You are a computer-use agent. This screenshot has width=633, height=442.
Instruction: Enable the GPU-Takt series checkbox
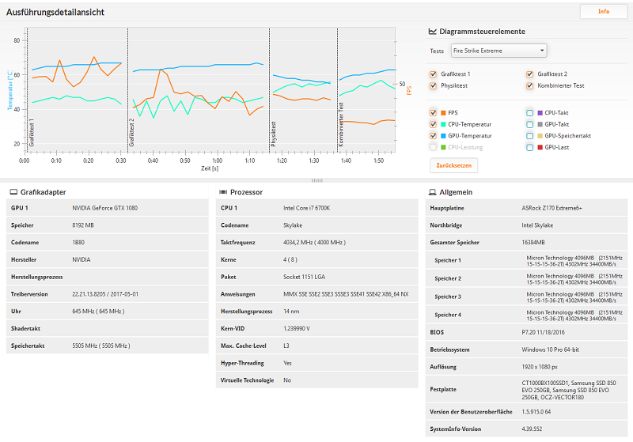pos(529,125)
